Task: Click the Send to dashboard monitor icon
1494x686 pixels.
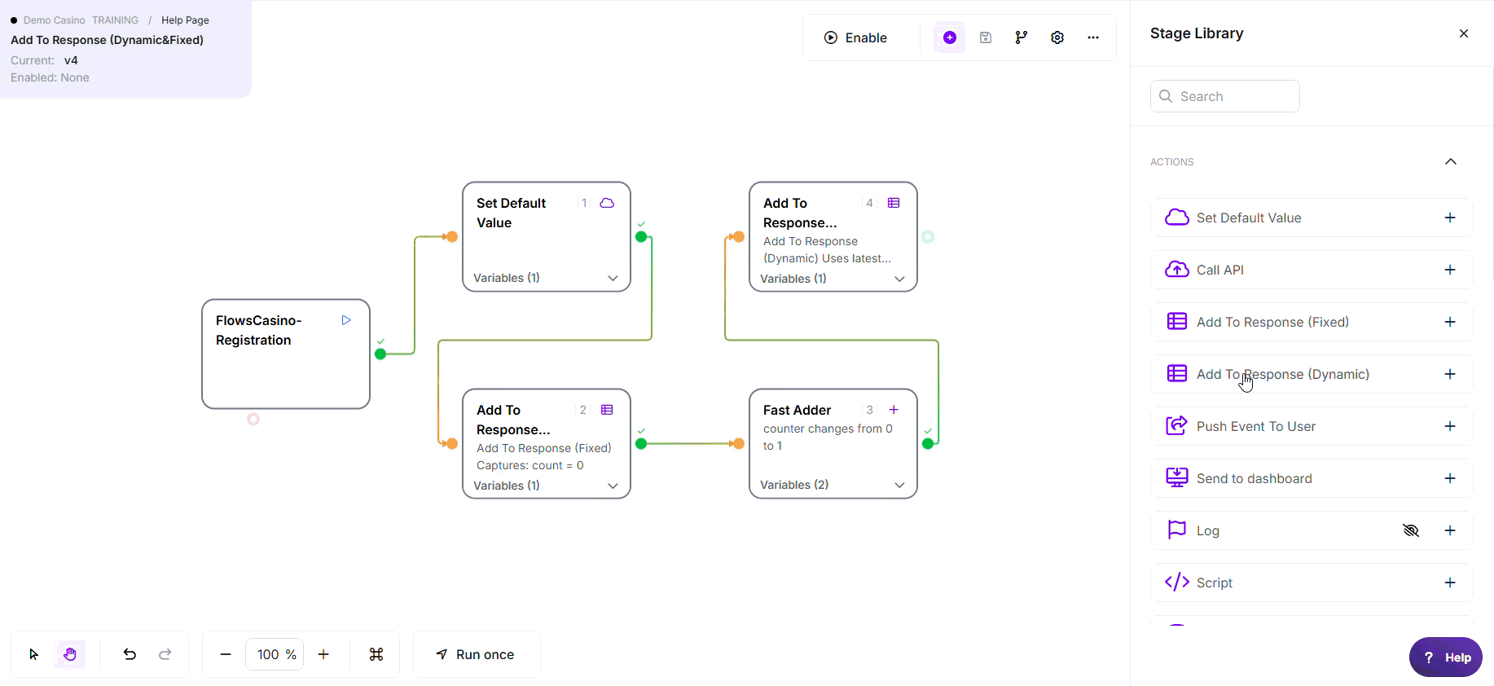Action: (x=1177, y=477)
